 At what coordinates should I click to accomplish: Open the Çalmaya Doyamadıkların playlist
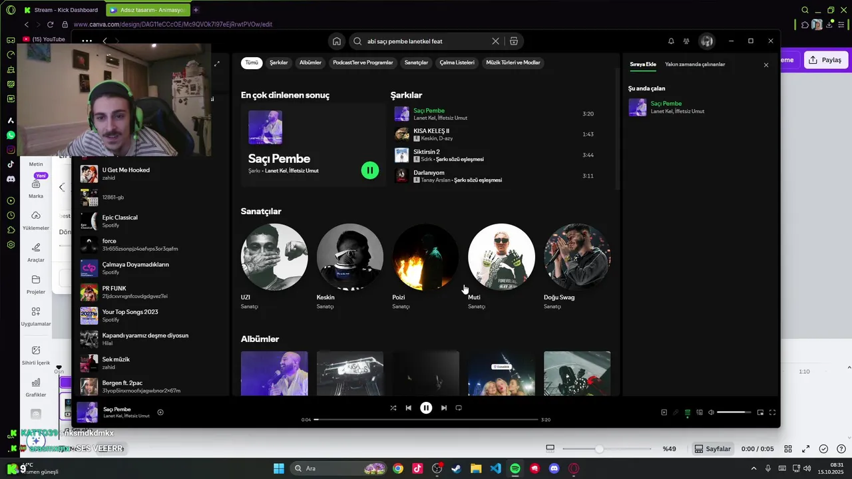click(x=152, y=268)
